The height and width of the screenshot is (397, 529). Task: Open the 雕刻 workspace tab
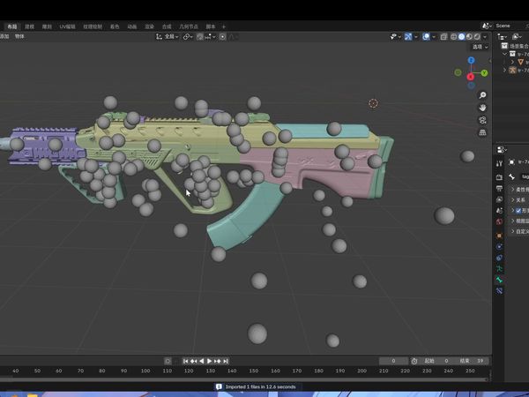tap(47, 26)
